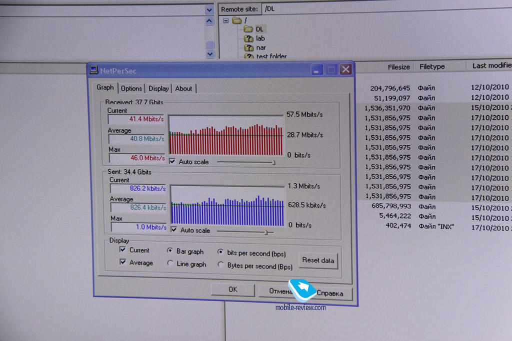Select the Line graph radio button
512x341 pixels.
pos(170,263)
